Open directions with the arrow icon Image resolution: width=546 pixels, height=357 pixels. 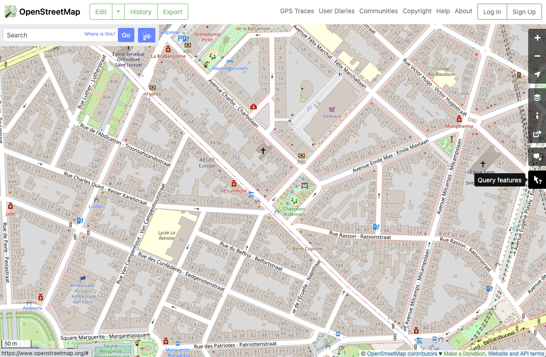[147, 35]
